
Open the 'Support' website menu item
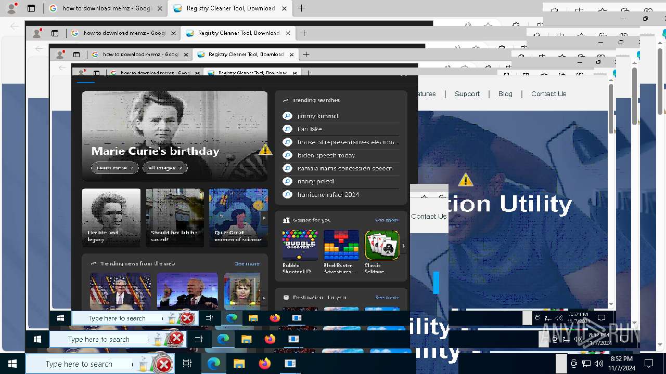tap(467, 94)
